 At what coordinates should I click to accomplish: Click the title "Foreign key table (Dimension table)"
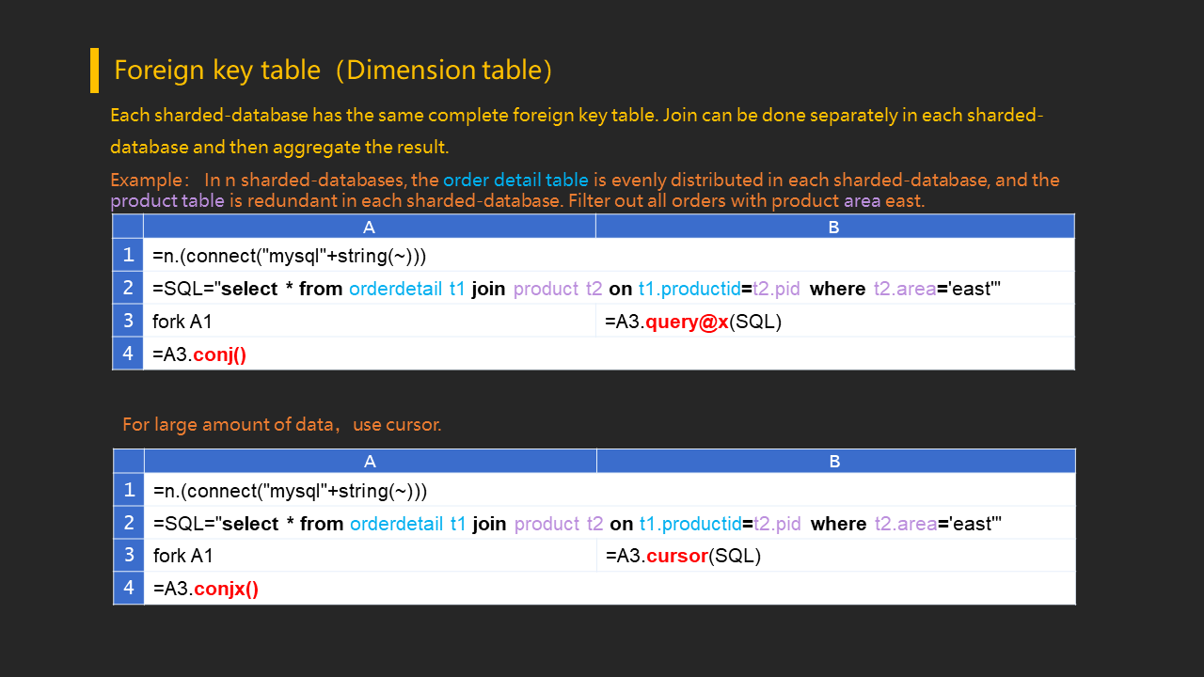333,71
